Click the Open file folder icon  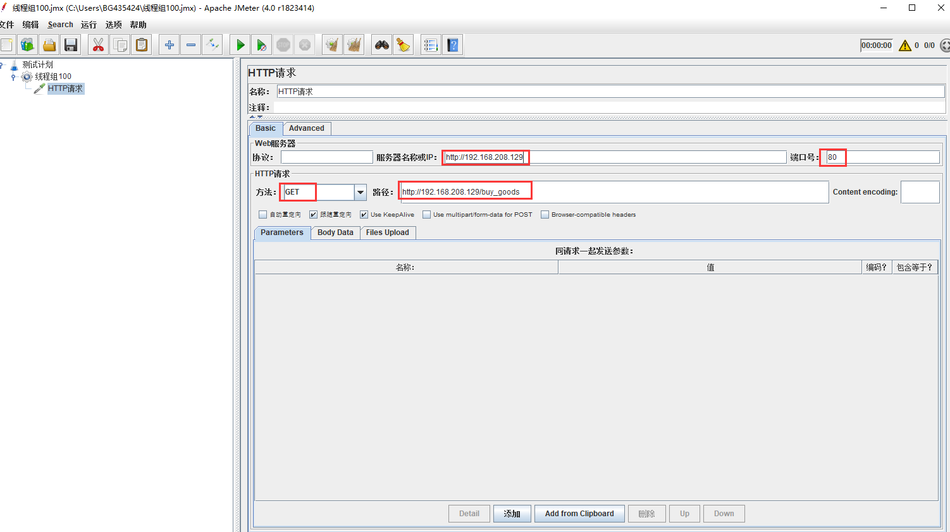click(49, 45)
